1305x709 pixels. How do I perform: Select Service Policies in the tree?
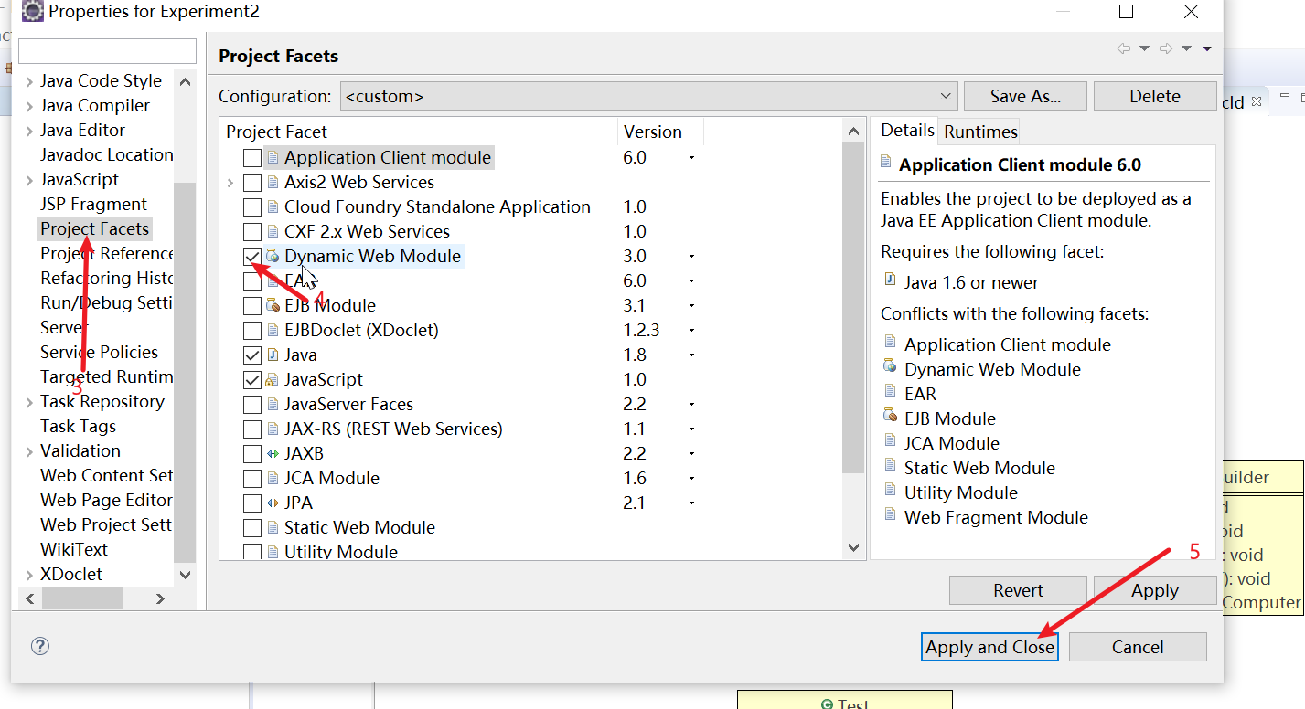99,352
